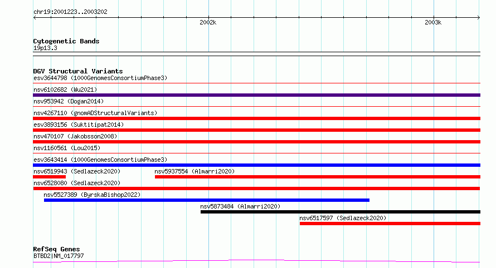Click the left arrow of the ruler
The image size is (496, 268).
35,18
